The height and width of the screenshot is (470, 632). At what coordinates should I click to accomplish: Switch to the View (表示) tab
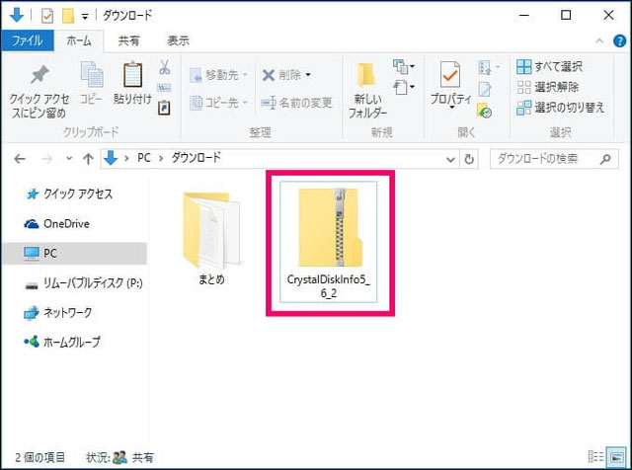[178, 40]
